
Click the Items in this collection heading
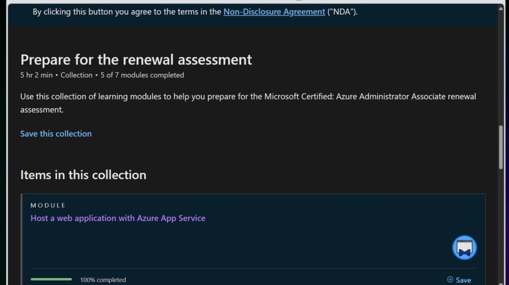83,175
